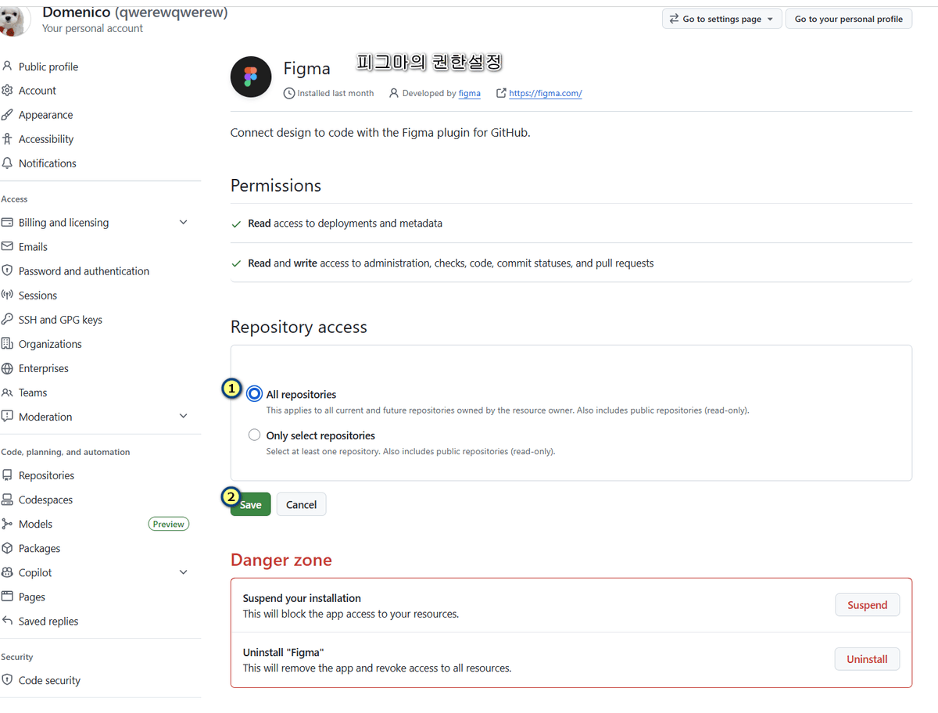The width and height of the screenshot is (938, 713).
Task: Expand the Moderation sidebar section
Action: click(183, 417)
